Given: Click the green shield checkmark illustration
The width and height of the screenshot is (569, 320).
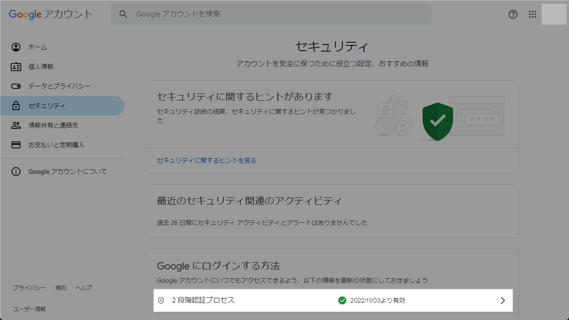Looking at the screenshot, I should 437,121.
